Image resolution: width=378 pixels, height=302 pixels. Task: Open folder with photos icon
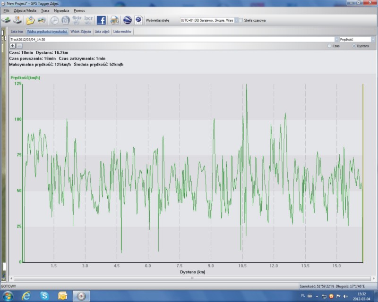coord(30,20)
